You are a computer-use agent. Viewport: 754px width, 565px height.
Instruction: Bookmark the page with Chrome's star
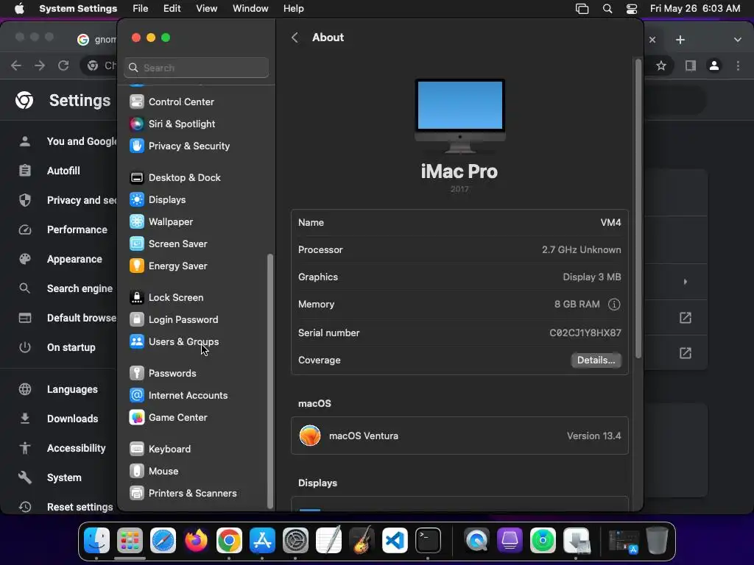(x=661, y=65)
